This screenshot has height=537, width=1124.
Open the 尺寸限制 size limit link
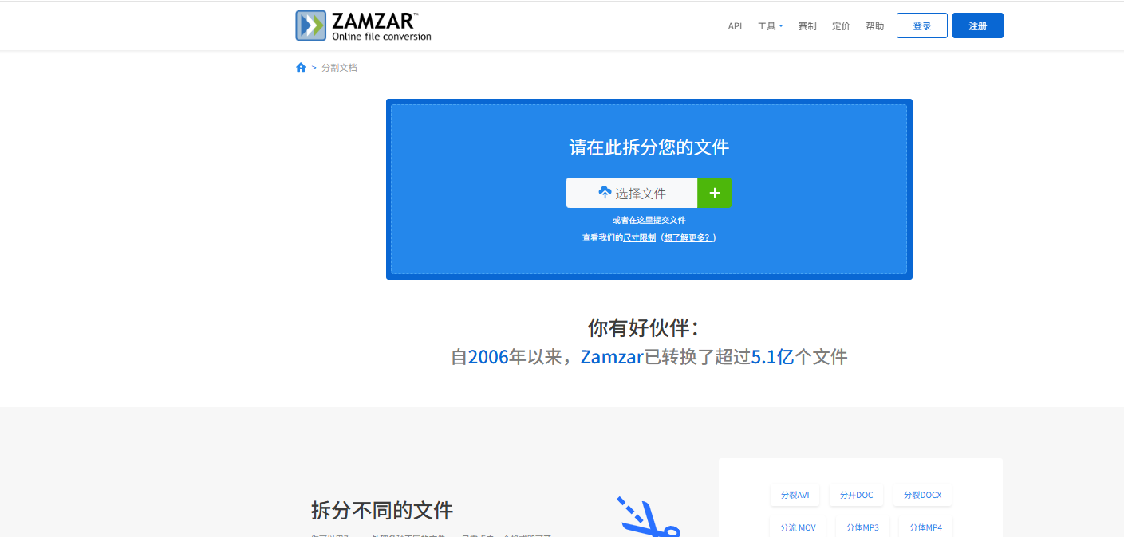coord(639,237)
